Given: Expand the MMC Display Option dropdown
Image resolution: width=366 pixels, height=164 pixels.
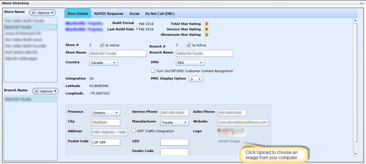Looking at the screenshot, I should click(x=196, y=79).
